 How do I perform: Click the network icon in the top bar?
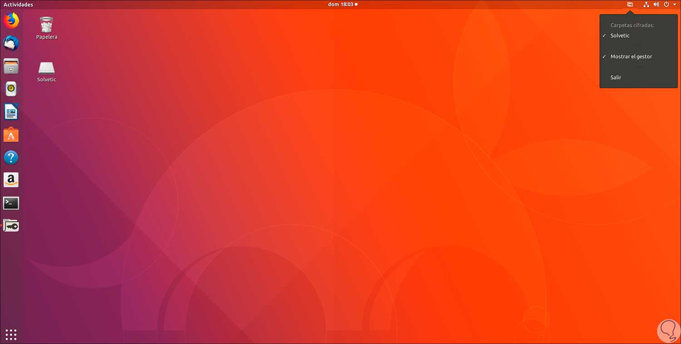[646, 5]
